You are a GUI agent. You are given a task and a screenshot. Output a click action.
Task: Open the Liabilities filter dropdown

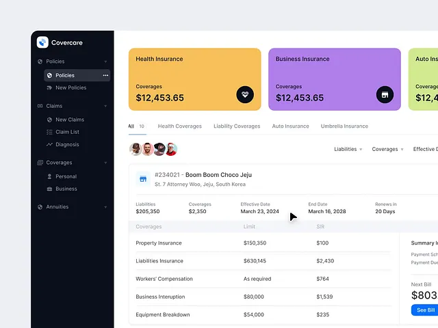pos(348,149)
